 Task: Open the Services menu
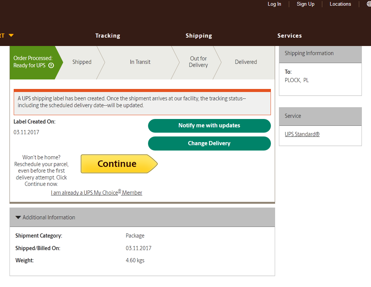pyautogui.click(x=290, y=36)
